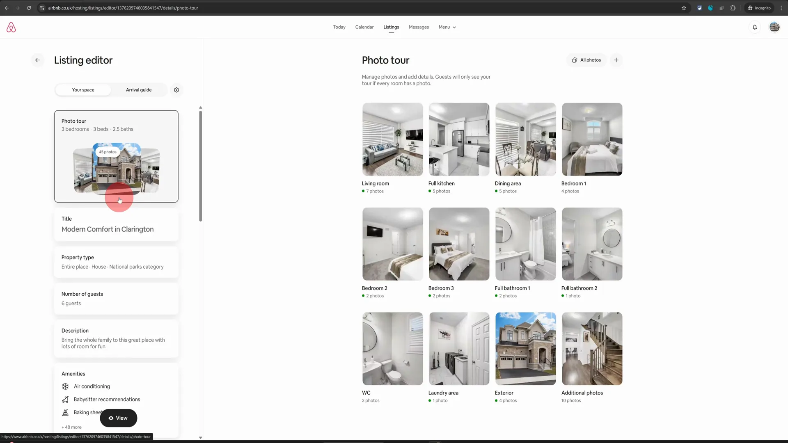Open the Listings tab
Image resolution: width=788 pixels, height=443 pixels.
(x=391, y=27)
